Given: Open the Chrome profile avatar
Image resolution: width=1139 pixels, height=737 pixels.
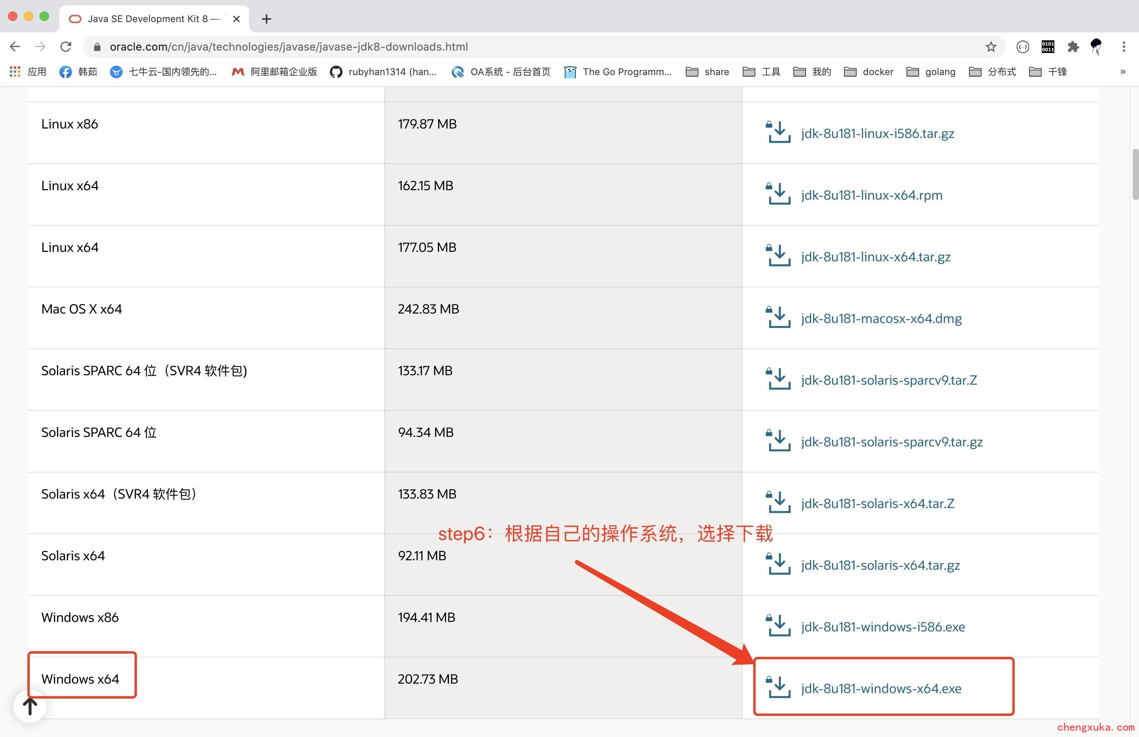Looking at the screenshot, I should pos(1096,46).
